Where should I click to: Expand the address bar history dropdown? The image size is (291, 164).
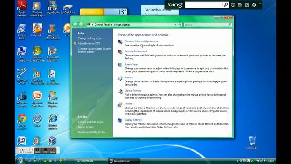[x=175, y=25]
